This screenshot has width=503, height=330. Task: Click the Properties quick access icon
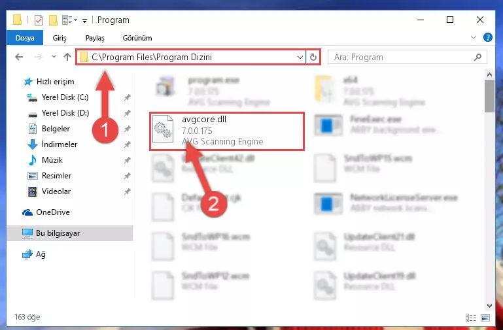click(39, 20)
